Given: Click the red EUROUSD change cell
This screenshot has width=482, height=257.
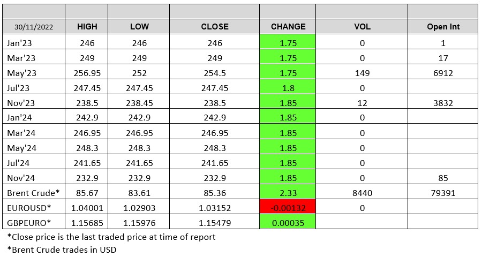Looking at the screenshot, I should pos(288,207).
